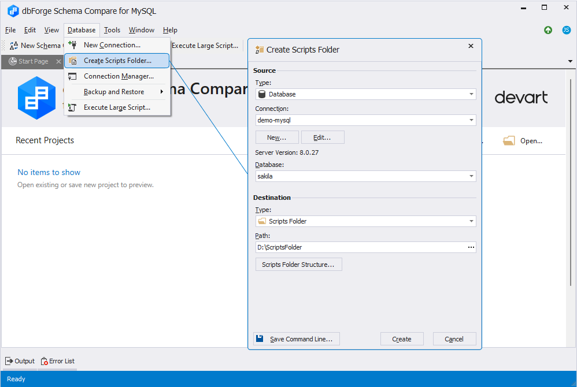Open the File menu
The height and width of the screenshot is (387, 577).
point(10,30)
